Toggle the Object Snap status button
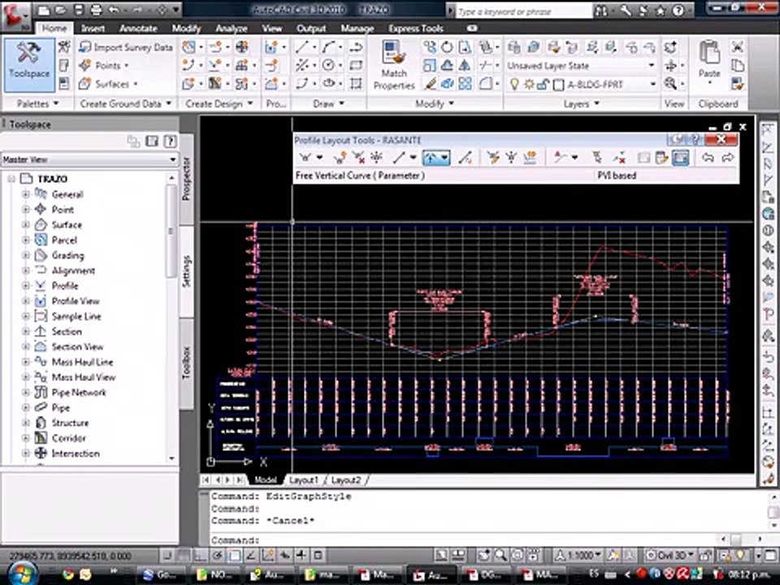780x585 pixels. tap(235, 555)
